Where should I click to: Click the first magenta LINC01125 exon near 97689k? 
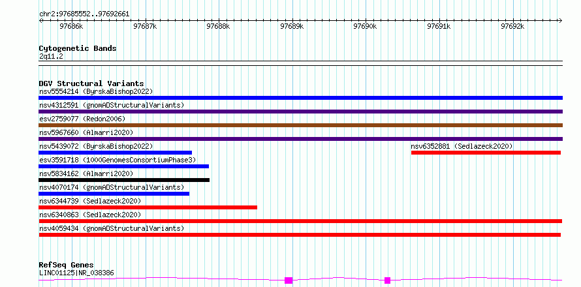[x=289, y=280]
